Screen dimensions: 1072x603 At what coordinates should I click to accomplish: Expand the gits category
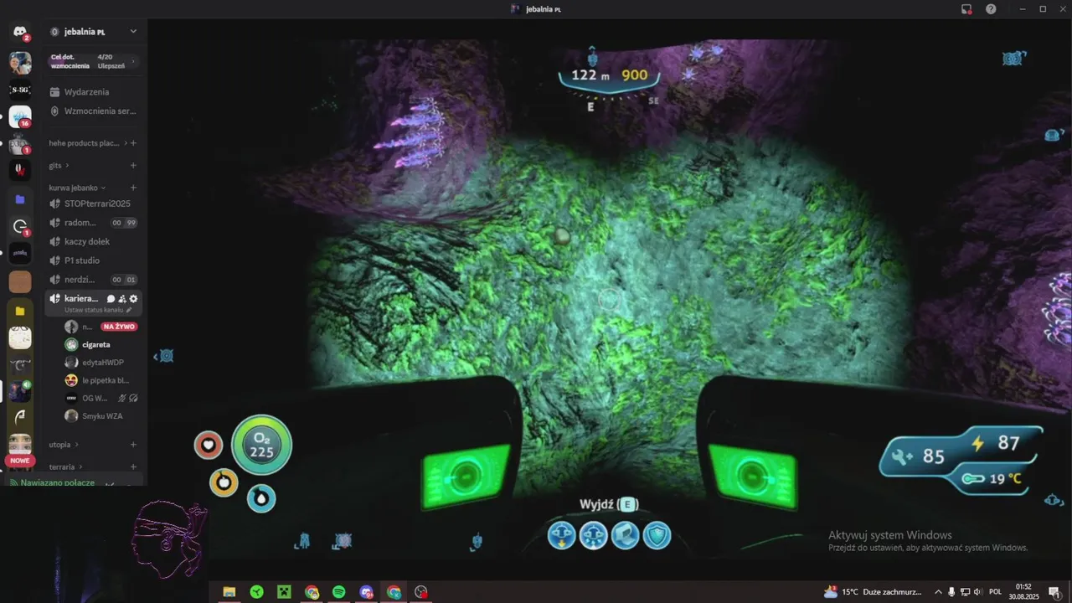[59, 166]
